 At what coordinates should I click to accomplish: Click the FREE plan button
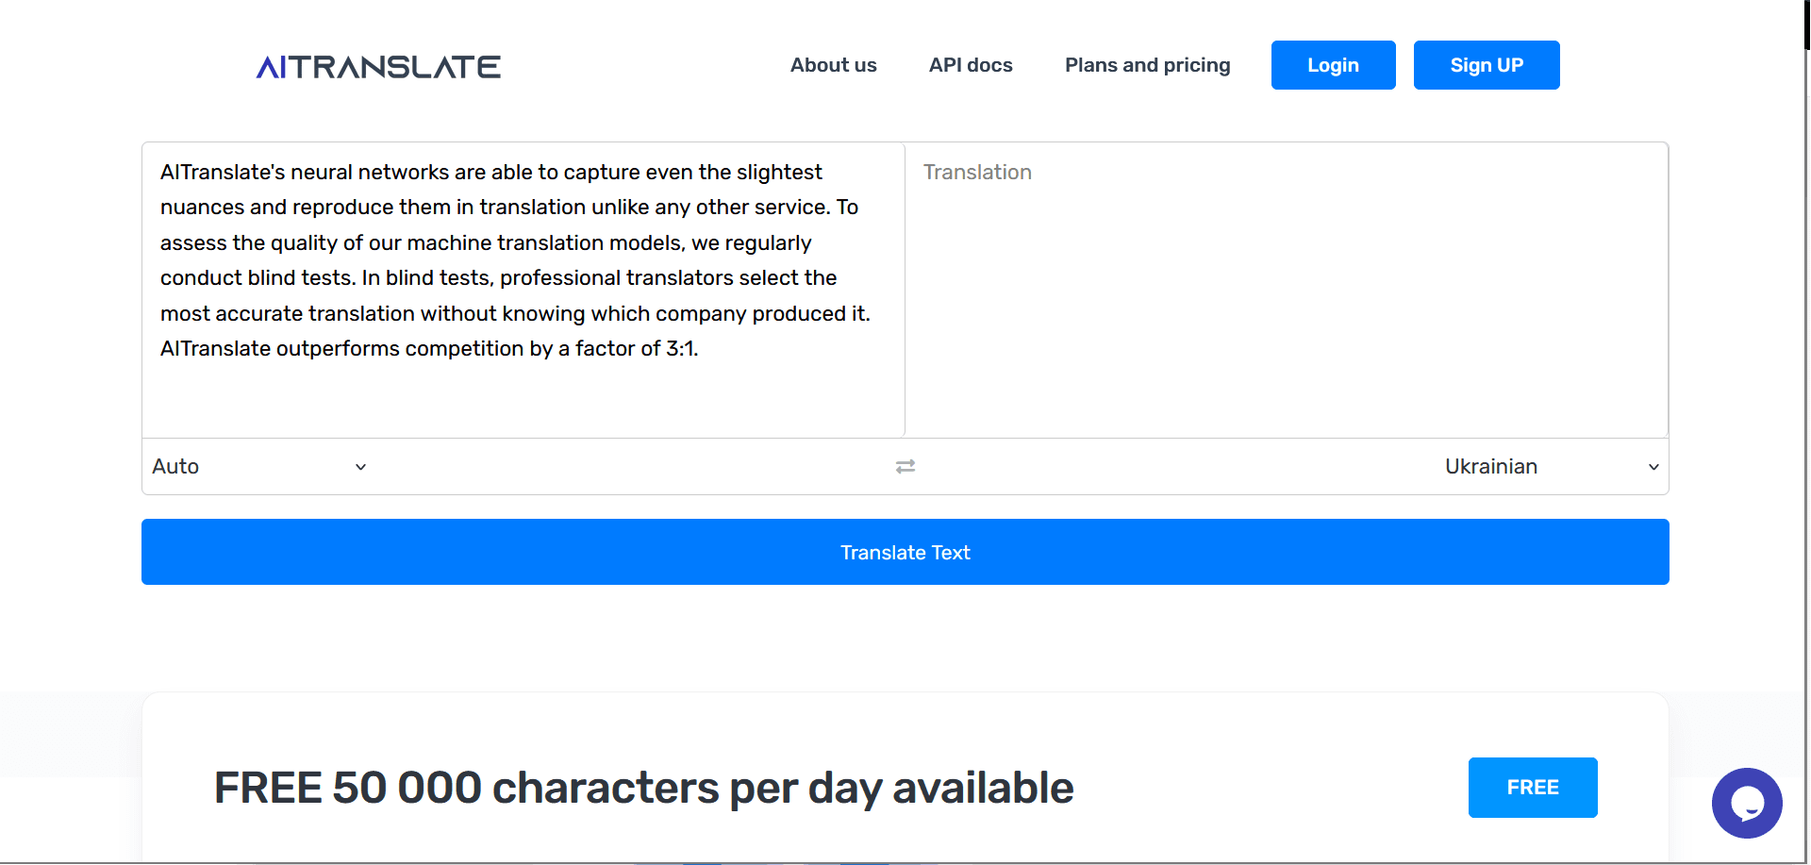tap(1532, 787)
